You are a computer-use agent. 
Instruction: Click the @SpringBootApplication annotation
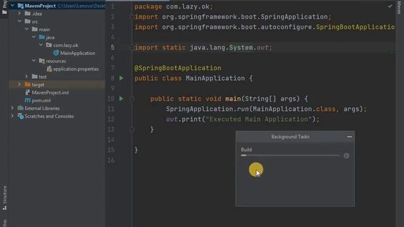[x=178, y=68]
